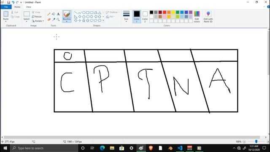Viewport: 270px width, 152px height.
Task: Open the File menu
Action: (6, 7)
